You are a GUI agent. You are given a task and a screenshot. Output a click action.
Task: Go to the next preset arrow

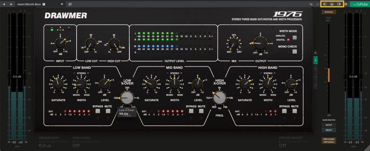pyautogui.click(x=11, y=4)
